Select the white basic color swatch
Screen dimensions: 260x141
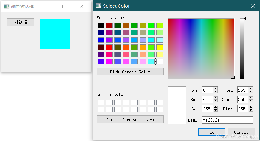[160, 62]
